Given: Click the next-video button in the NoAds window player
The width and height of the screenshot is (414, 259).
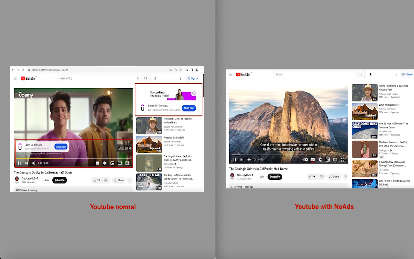Looking at the screenshot, I should pos(242,160).
